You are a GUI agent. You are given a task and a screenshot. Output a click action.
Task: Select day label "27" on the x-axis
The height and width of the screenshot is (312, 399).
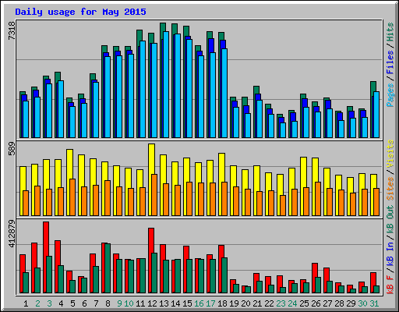(x=327, y=303)
